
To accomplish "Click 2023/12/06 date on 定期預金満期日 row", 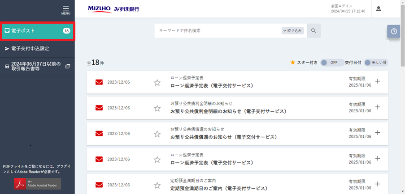I will click(x=118, y=185).
